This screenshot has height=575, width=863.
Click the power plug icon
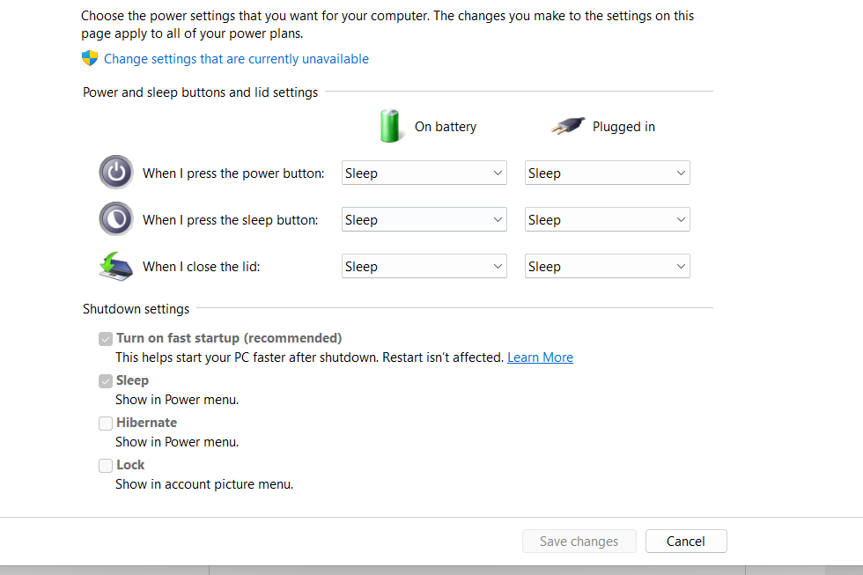point(568,126)
